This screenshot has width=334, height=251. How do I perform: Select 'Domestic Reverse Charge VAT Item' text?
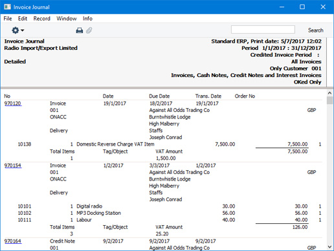[x=115, y=144]
